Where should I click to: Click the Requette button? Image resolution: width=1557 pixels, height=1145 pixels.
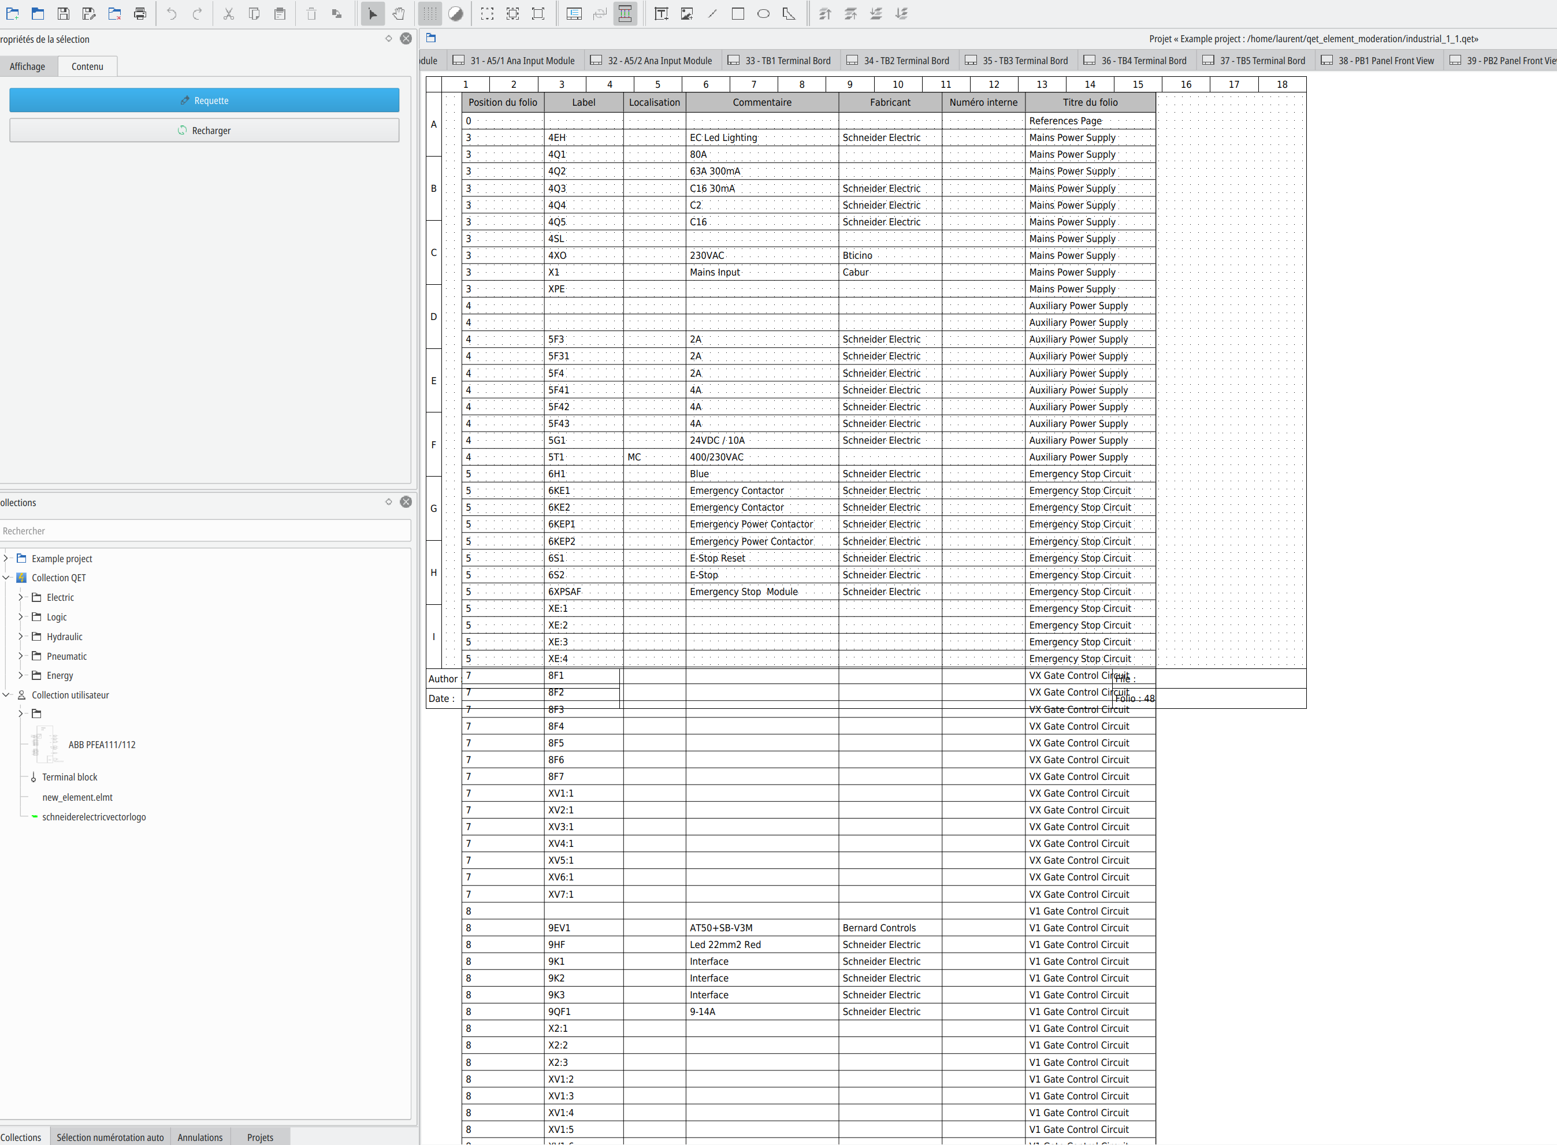point(205,100)
